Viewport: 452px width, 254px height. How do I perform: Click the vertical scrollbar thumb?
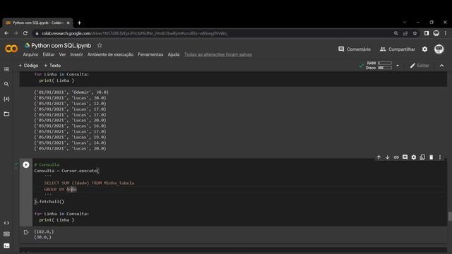click(x=450, y=217)
